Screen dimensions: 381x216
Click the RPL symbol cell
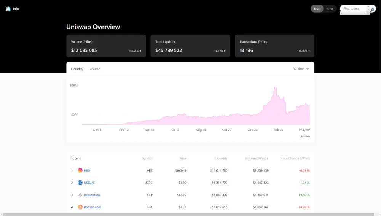coord(150,207)
